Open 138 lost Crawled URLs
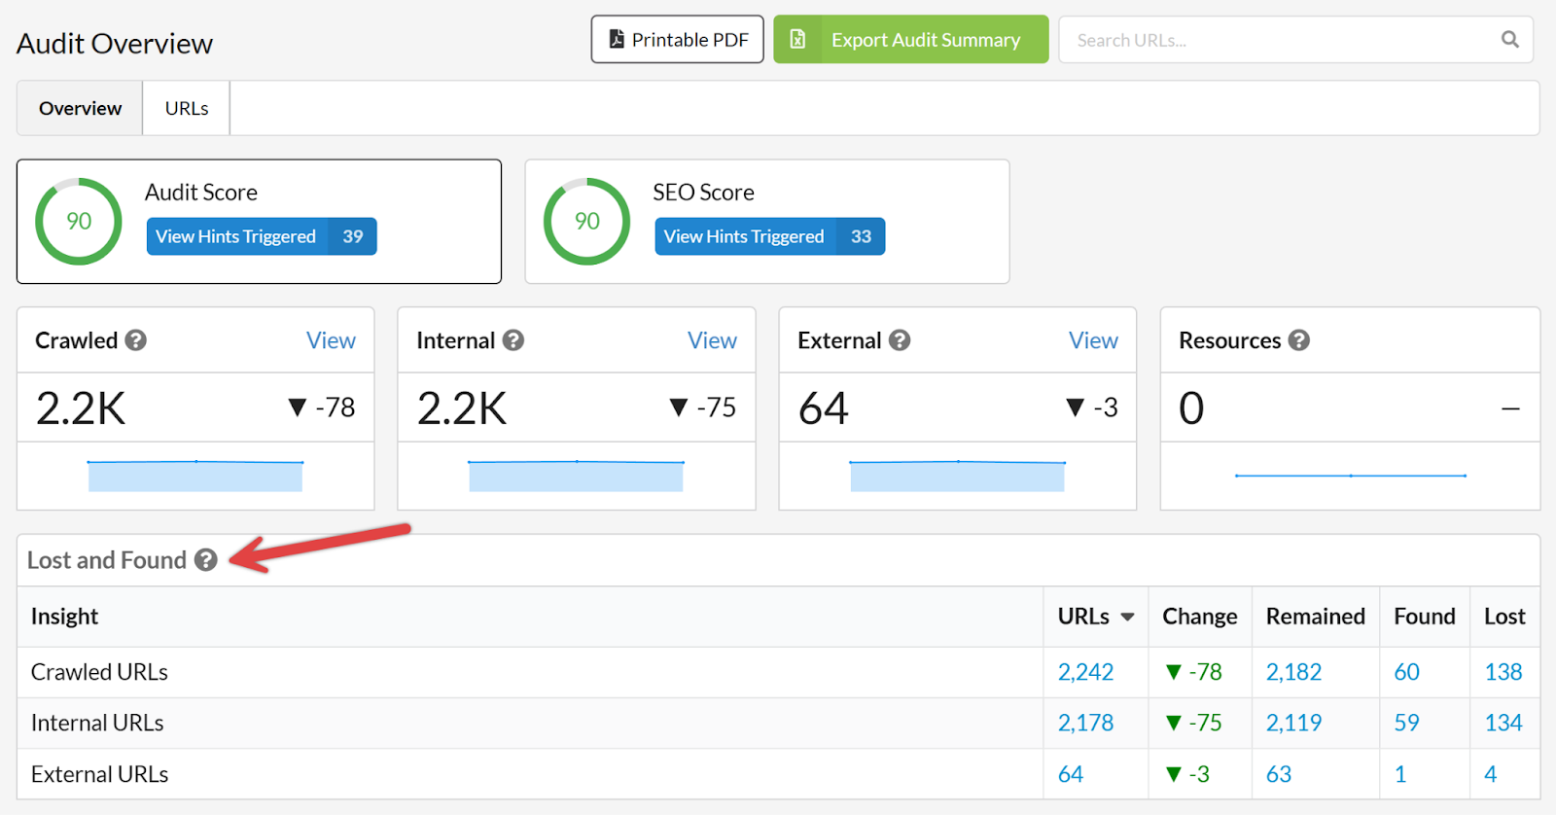 1503,672
